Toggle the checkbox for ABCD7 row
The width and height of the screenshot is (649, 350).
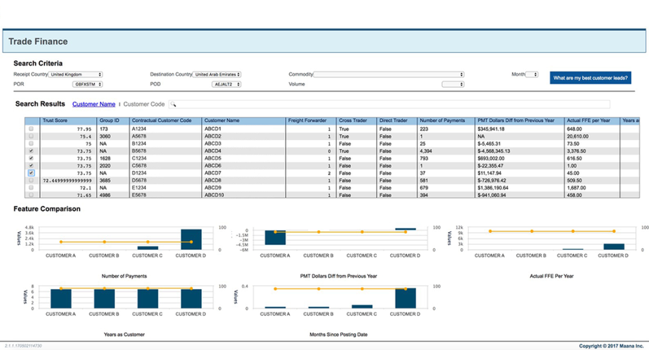tap(31, 173)
